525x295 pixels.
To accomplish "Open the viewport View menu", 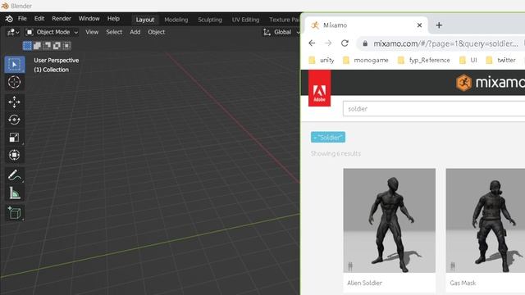I will tap(92, 32).
